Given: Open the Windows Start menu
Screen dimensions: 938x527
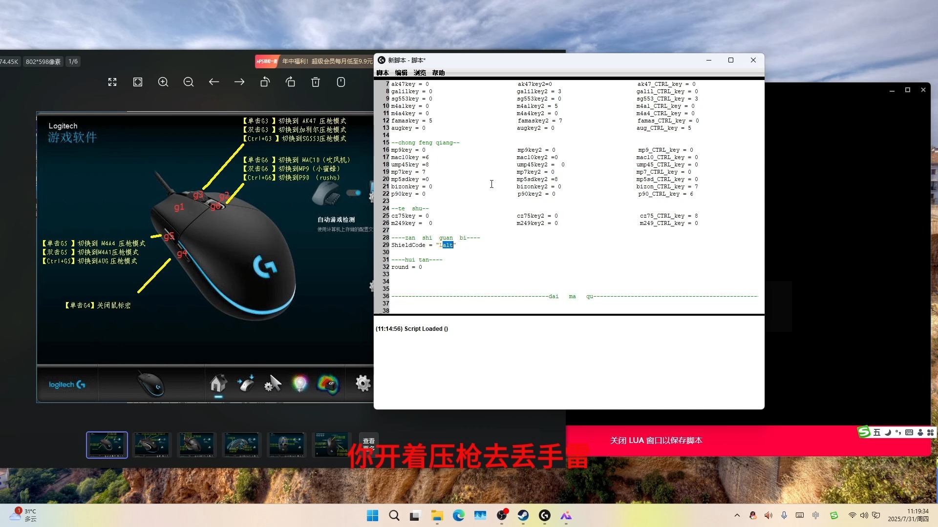Looking at the screenshot, I should pos(372,515).
